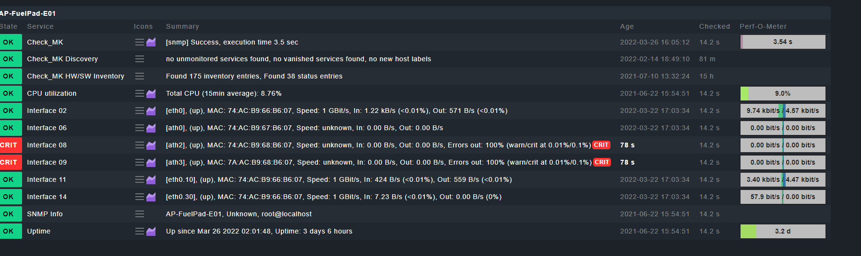Open hamburger menu for HW/SW Inventory row
Viewport: 861px width, 256px height.
pos(140,76)
